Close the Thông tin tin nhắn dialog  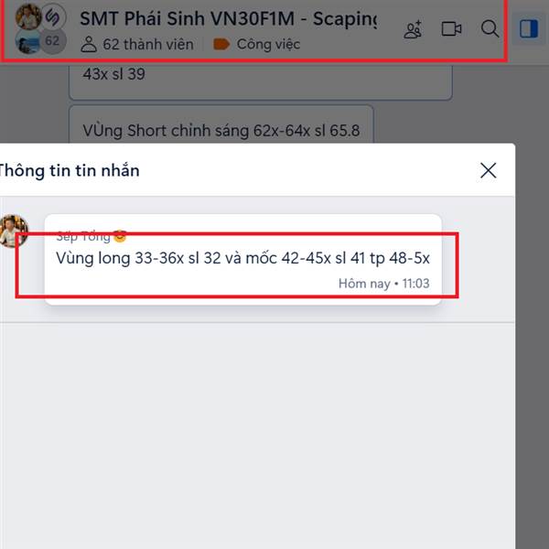pyautogui.click(x=488, y=170)
